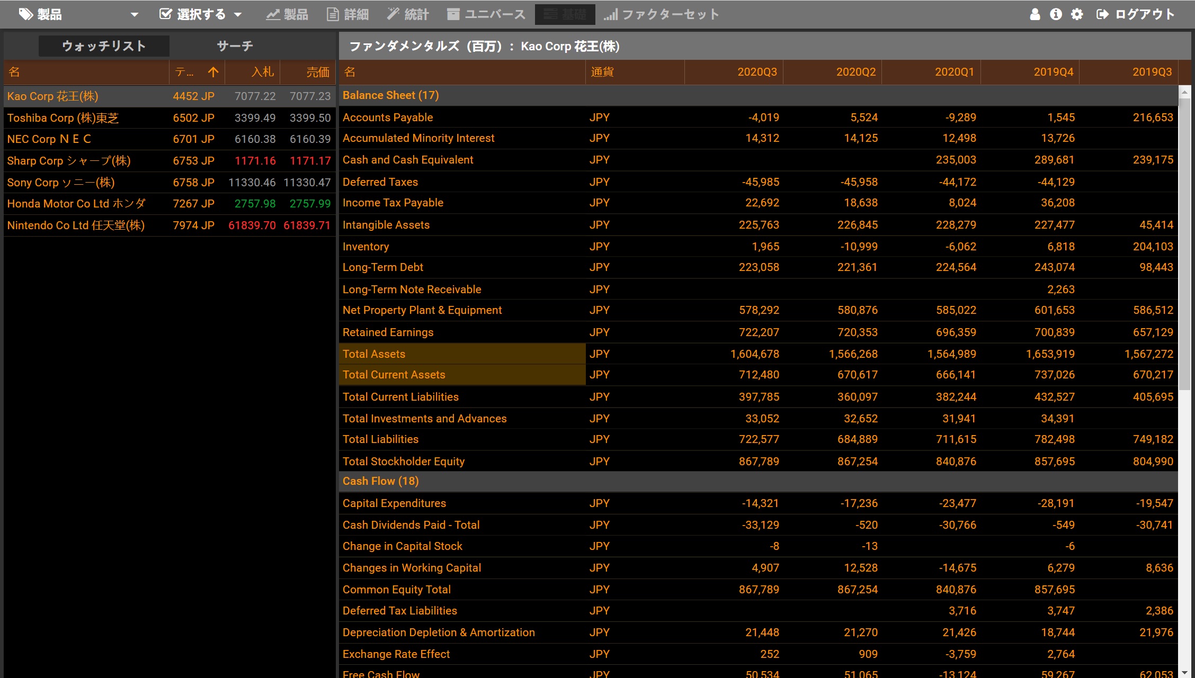Click the Intangible Assets row label

point(386,225)
